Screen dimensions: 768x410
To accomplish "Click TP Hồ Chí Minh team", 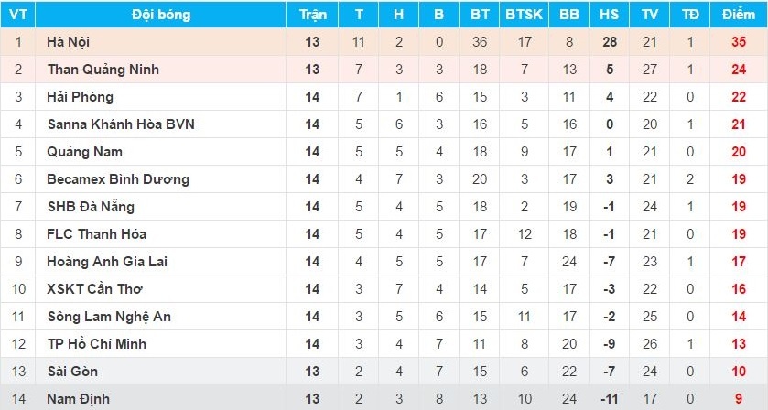I will point(96,344).
